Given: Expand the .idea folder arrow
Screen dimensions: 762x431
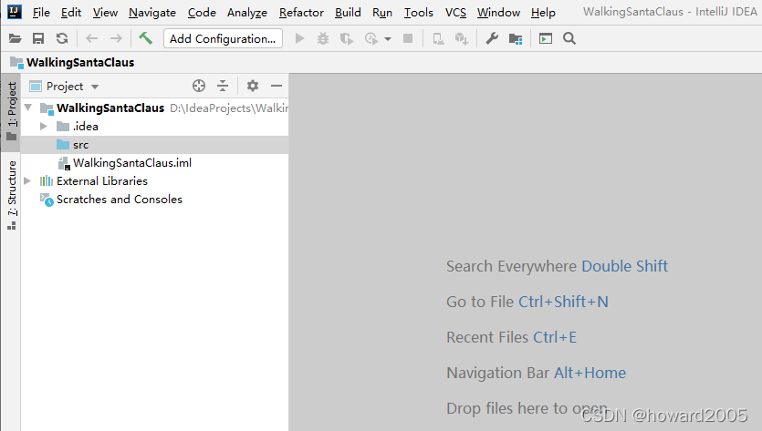Looking at the screenshot, I should pyautogui.click(x=44, y=126).
